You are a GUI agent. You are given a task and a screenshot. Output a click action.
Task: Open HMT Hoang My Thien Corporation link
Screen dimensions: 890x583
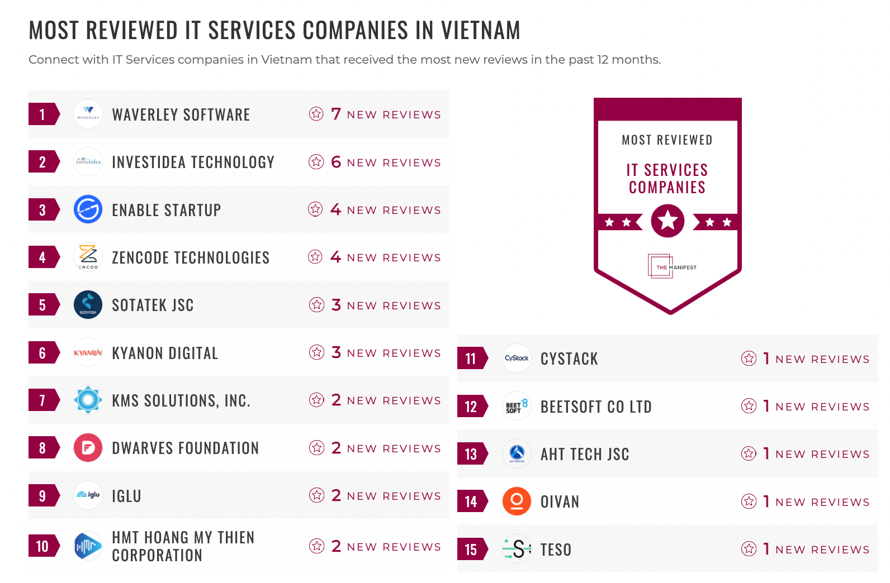click(183, 546)
